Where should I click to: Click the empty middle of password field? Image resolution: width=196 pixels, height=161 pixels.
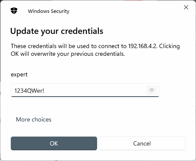95,90
